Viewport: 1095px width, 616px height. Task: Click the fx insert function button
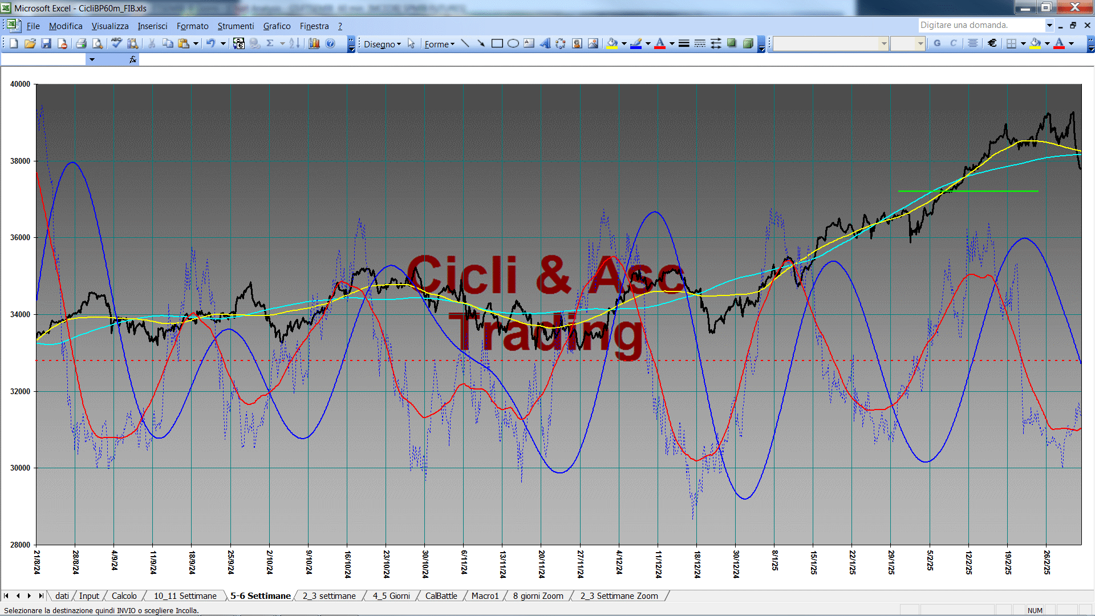132,59
